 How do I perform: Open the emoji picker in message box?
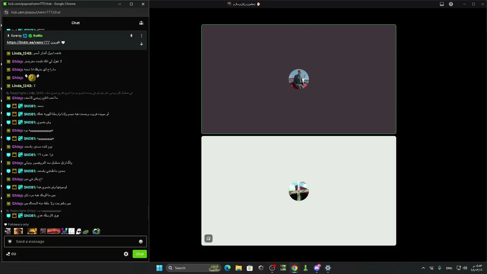(141, 242)
